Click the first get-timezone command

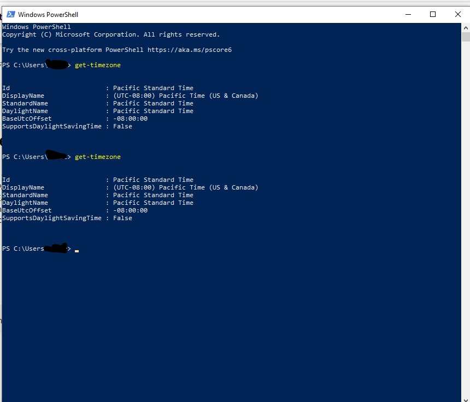tap(98, 65)
